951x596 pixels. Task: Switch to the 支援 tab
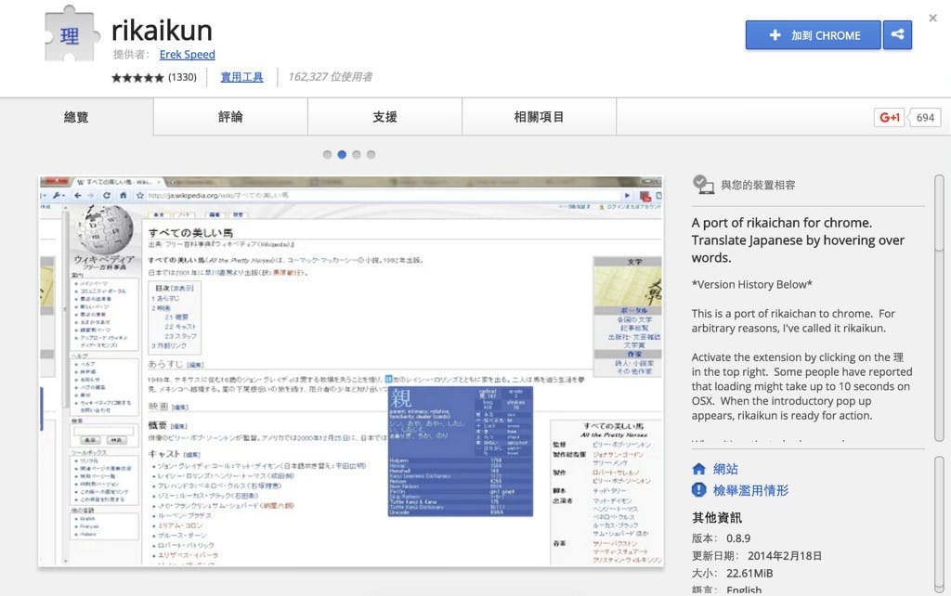(x=385, y=117)
